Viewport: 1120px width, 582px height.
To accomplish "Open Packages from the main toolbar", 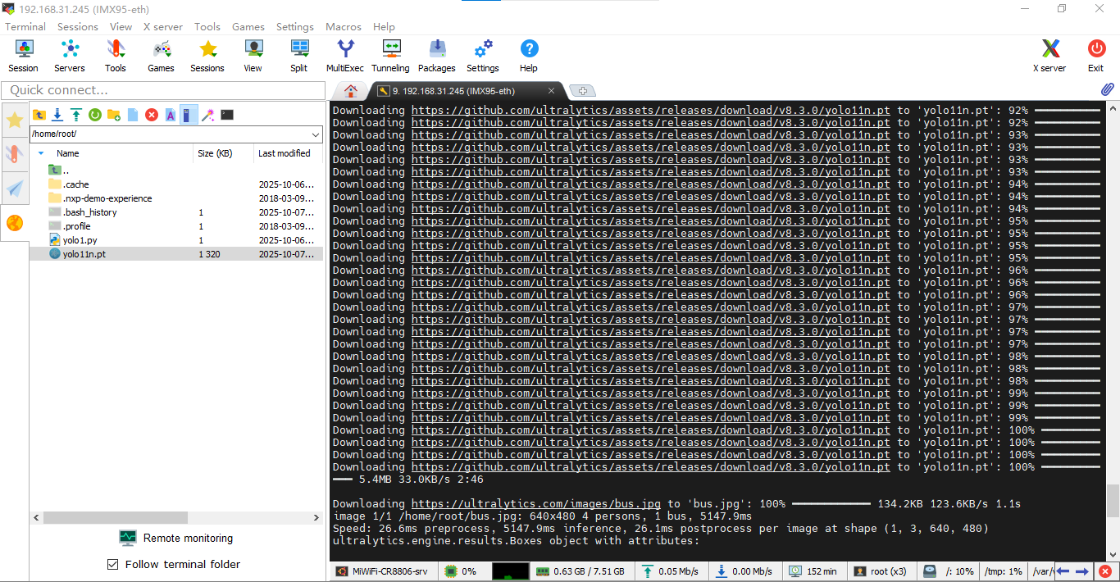I will (x=437, y=57).
